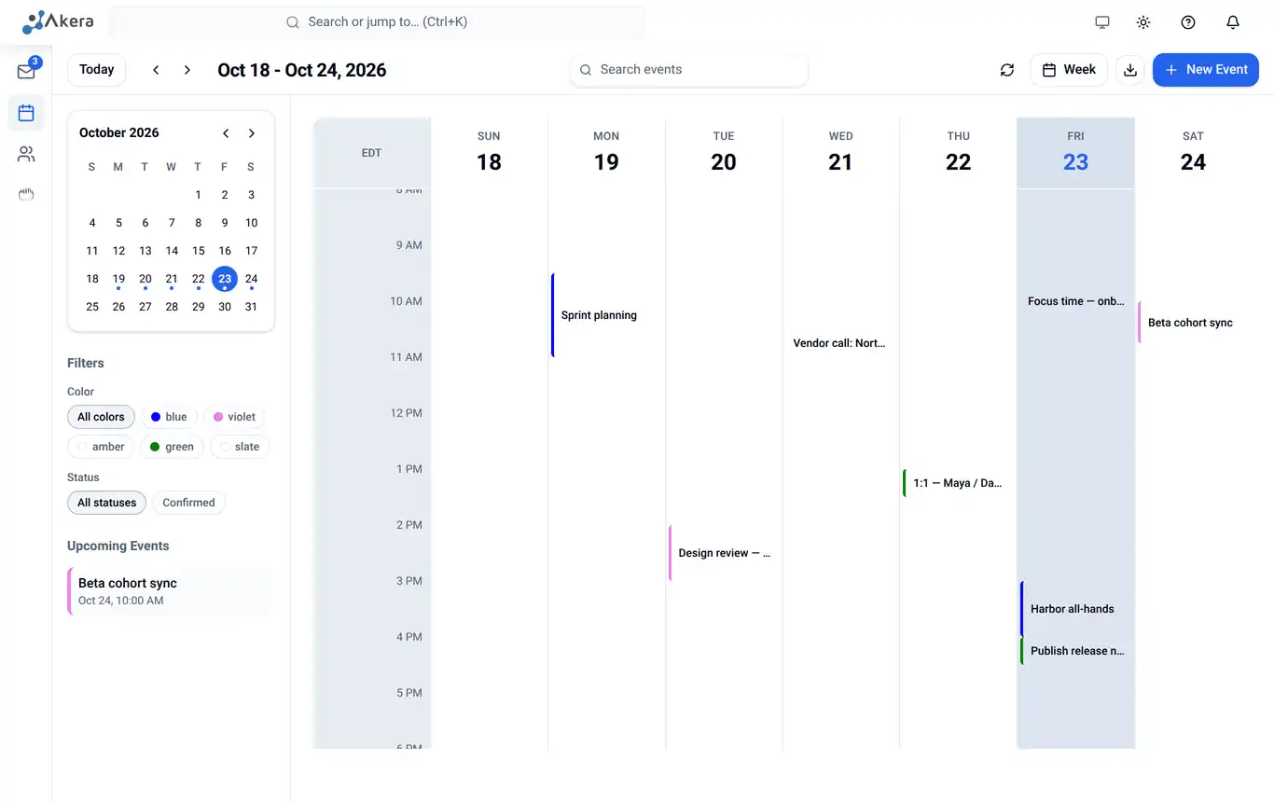The height and width of the screenshot is (802, 1274).
Task: Select October 14 in mini calendar
Action: coord(172,251)
